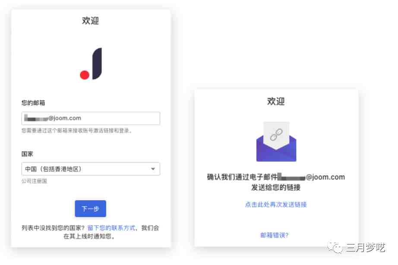Focus the 您的邮箱 email input field

point(91,118)
